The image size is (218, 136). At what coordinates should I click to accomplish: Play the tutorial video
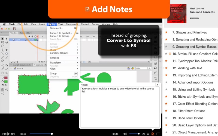8,134
